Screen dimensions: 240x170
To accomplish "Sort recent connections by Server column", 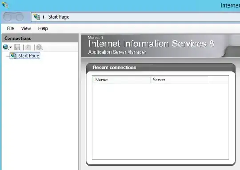I will coord(180,80).
